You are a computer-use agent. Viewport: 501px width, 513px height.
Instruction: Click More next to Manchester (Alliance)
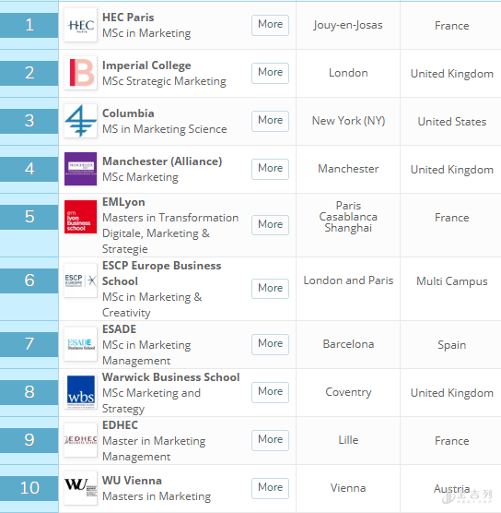coord(270,169)
